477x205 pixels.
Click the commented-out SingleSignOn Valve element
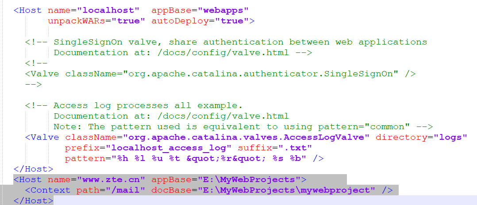click(x=220, y=74)
